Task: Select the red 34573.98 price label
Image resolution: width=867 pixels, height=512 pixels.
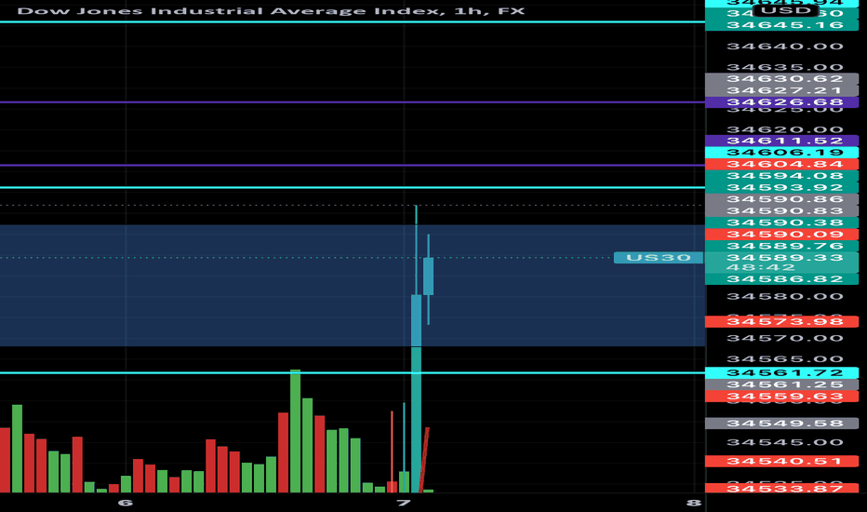Action: point(782,321)
